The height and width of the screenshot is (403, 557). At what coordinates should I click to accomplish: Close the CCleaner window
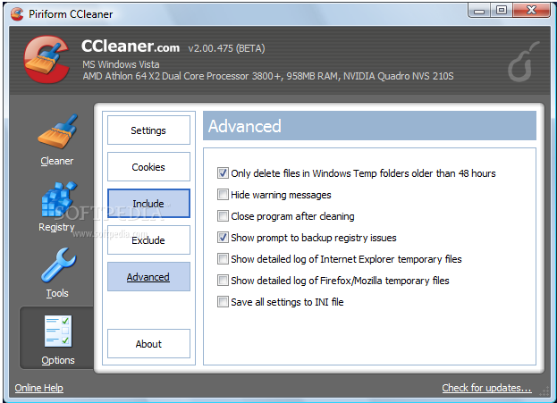click(x=531, y=11)
